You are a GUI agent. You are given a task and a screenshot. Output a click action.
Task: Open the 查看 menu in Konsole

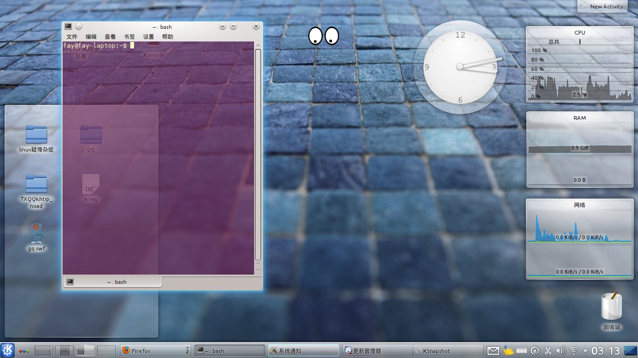click(110, 37)
